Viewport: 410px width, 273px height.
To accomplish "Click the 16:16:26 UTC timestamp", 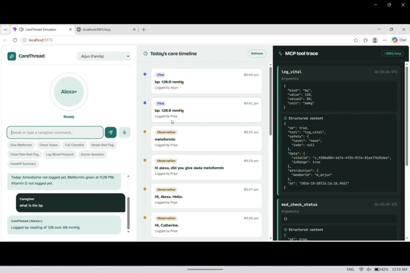I will click(386, 72).
